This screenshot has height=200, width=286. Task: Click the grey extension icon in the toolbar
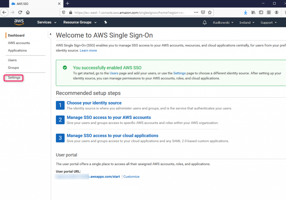[269, 12]
